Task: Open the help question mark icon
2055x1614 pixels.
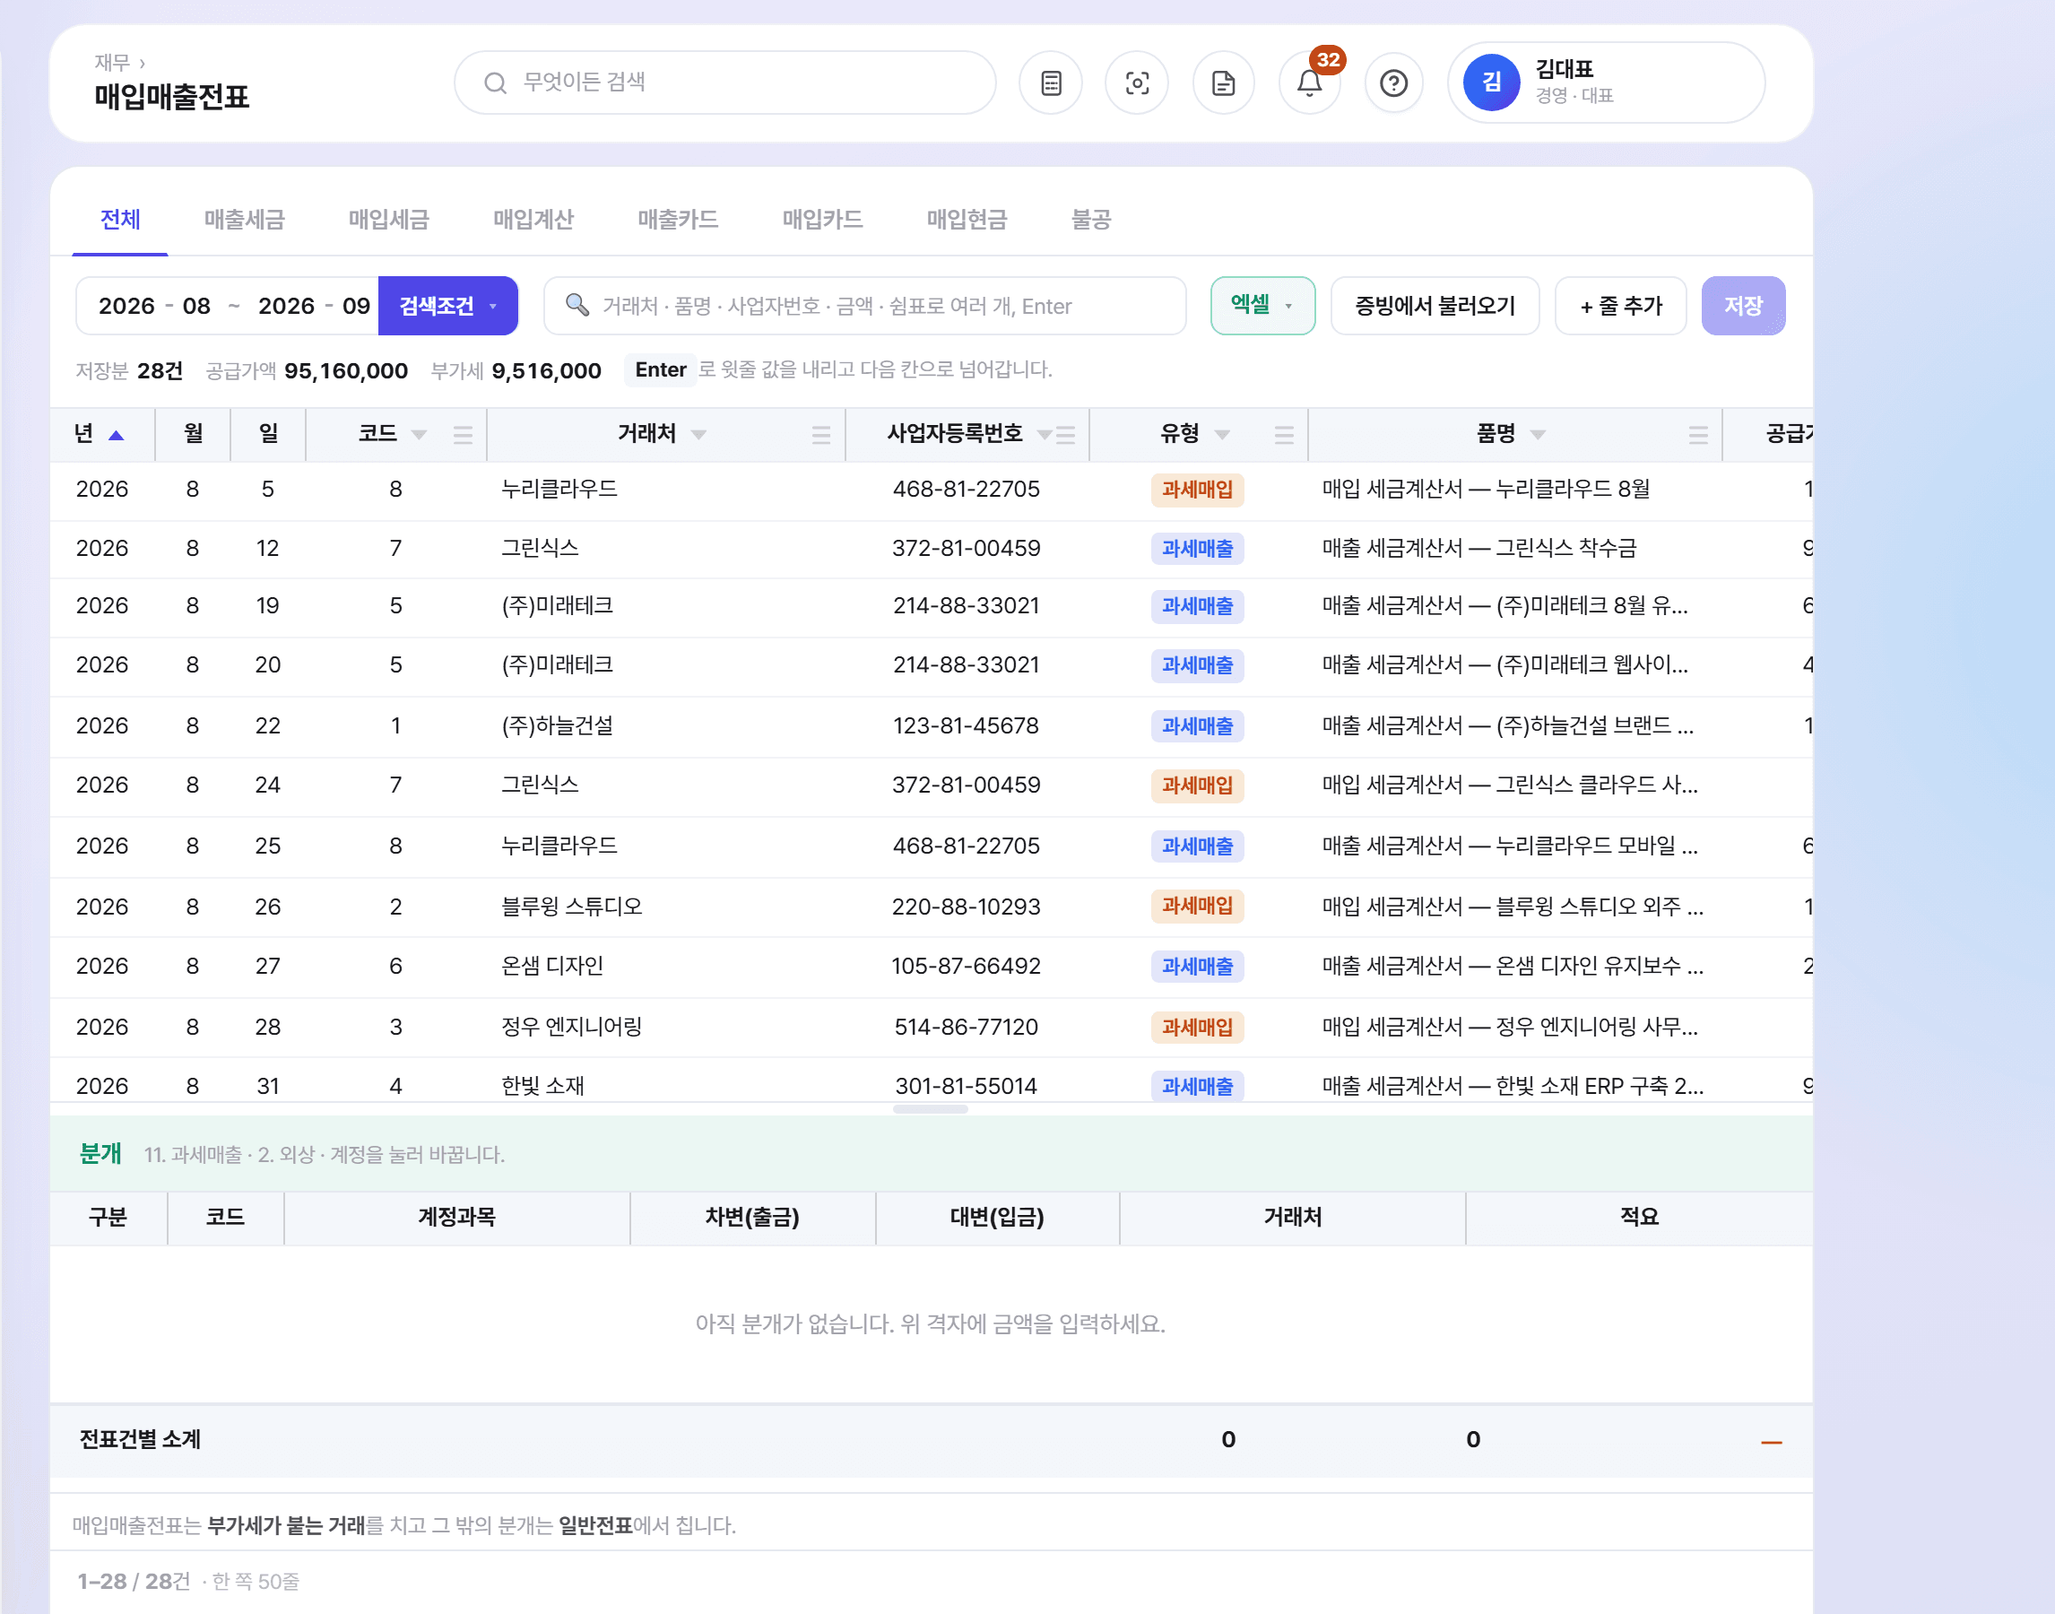Action: coord(1393,83)
